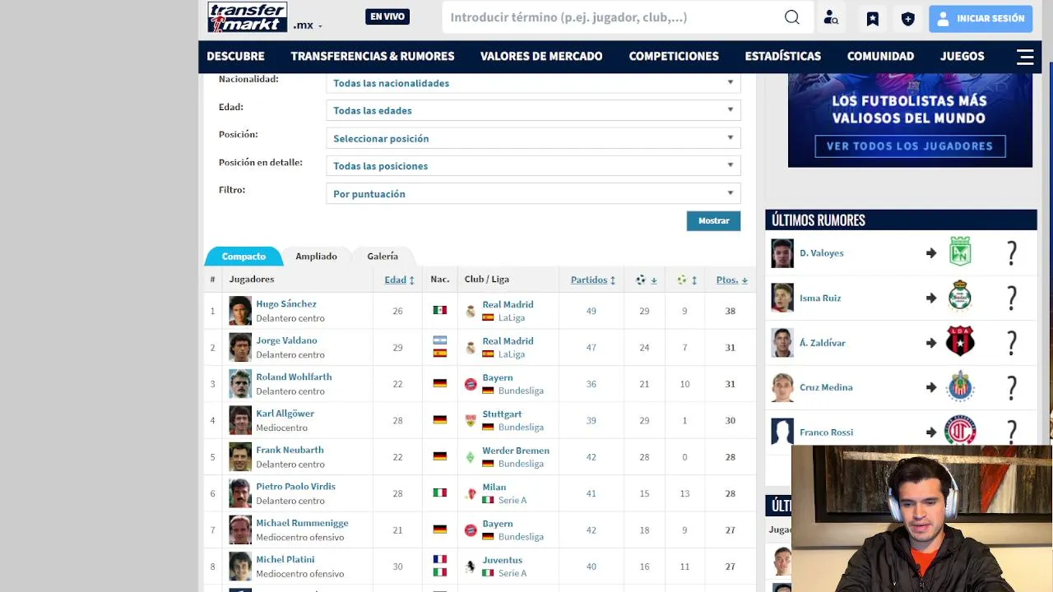This screenshot has height=592, width=1053.
Task: Click D. Valoyes rumor portrait thumbnail
Action: (x=782, y=253)
